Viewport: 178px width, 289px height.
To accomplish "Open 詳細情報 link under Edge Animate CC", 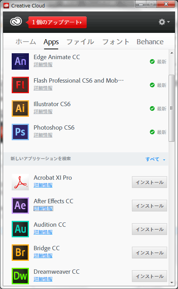I will click(43, 65).
